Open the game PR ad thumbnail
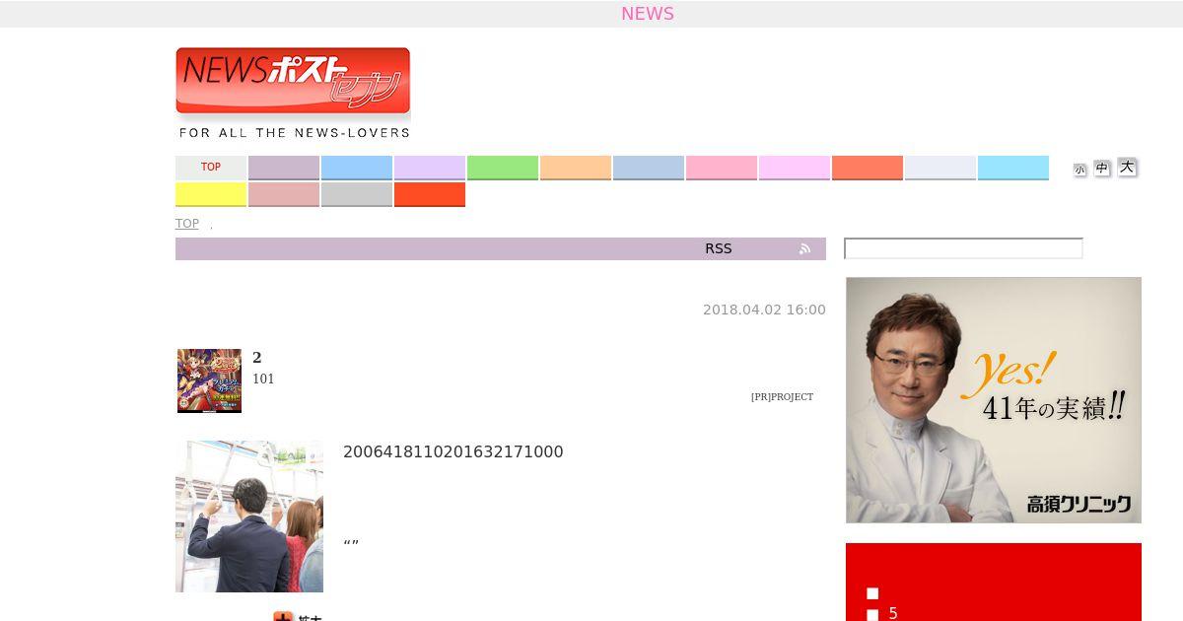1183x621 pixels. (x=209, y=380)
